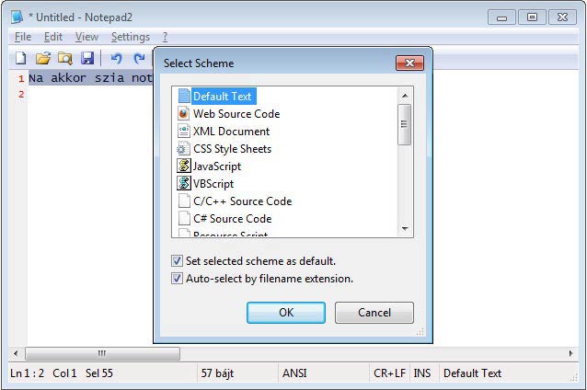Uncheck Set selected scheme as default
This screenshot has width=587, height=390.
177,260
